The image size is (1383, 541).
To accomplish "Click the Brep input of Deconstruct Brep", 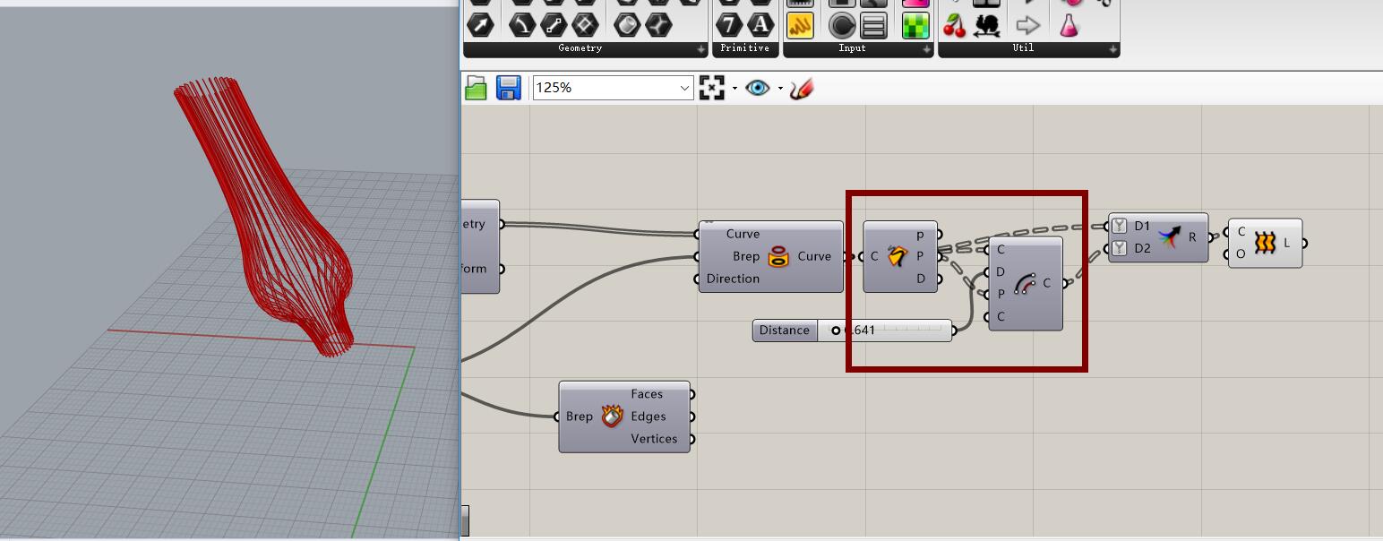I will [579, 416].
